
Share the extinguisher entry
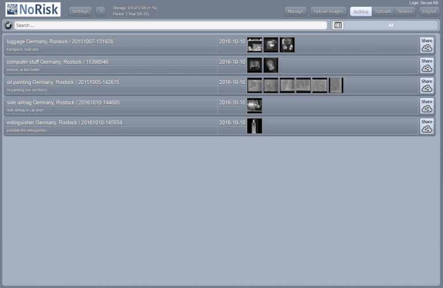[x=427, y=126]
